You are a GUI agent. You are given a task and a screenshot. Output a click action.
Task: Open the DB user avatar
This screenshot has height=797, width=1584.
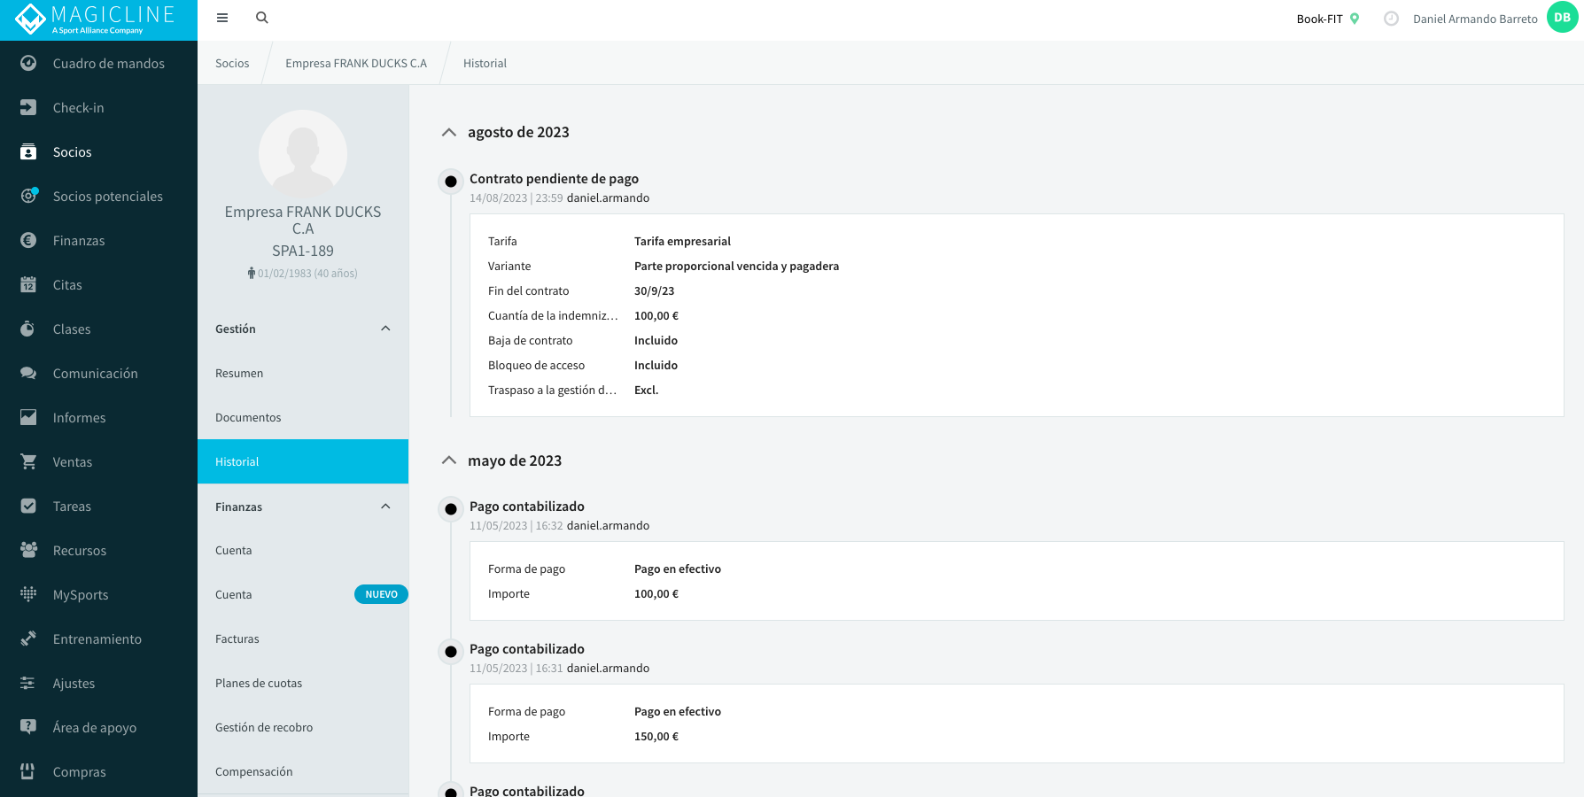click(1563, 18)
